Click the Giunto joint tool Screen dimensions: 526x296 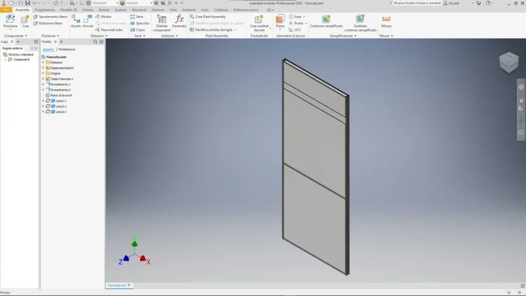click(x=76, y=21)
